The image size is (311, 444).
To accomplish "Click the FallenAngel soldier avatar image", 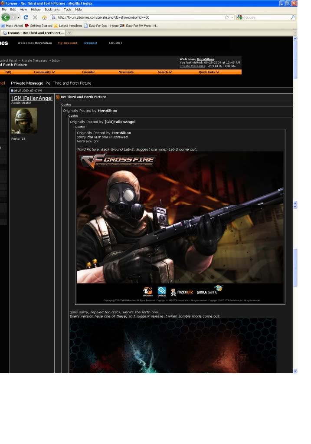I will tap(24, 120).
